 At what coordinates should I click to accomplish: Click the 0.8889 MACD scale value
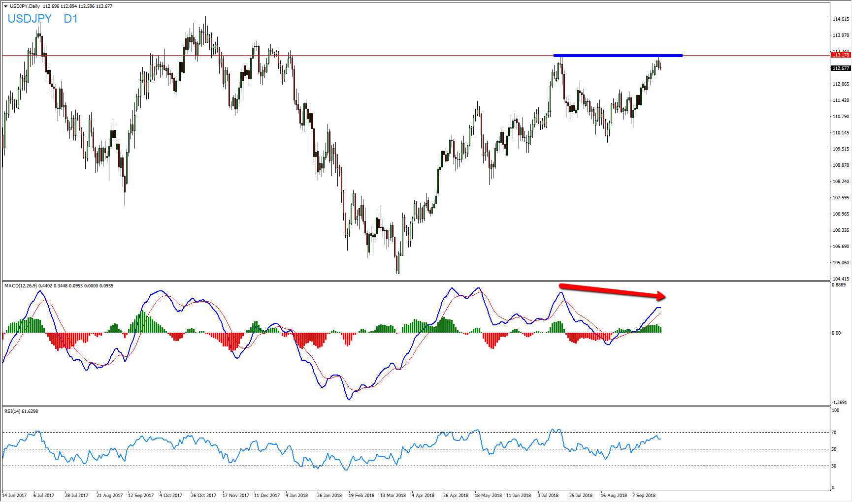click(x=839, y=285)
